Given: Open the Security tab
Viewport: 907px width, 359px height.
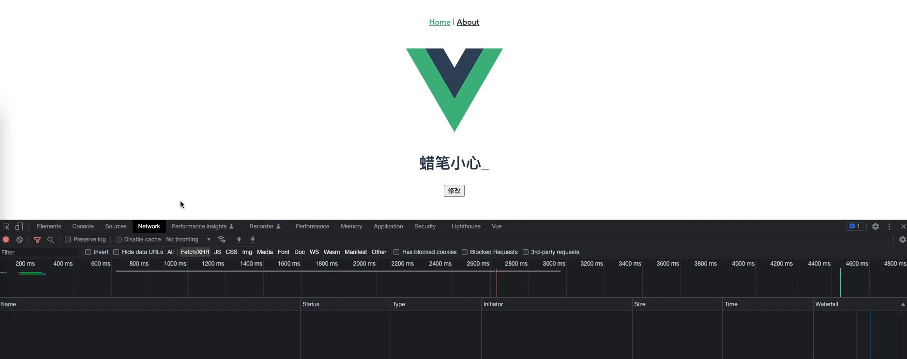Looking at the screenshot, I should (425, 226).
